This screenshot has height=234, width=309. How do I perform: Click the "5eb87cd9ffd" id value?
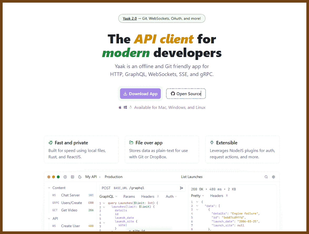click(233, 217)
